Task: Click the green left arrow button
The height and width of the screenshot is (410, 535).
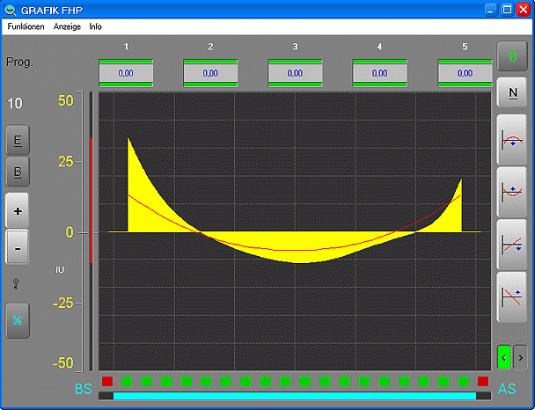Action: [504, 357]
